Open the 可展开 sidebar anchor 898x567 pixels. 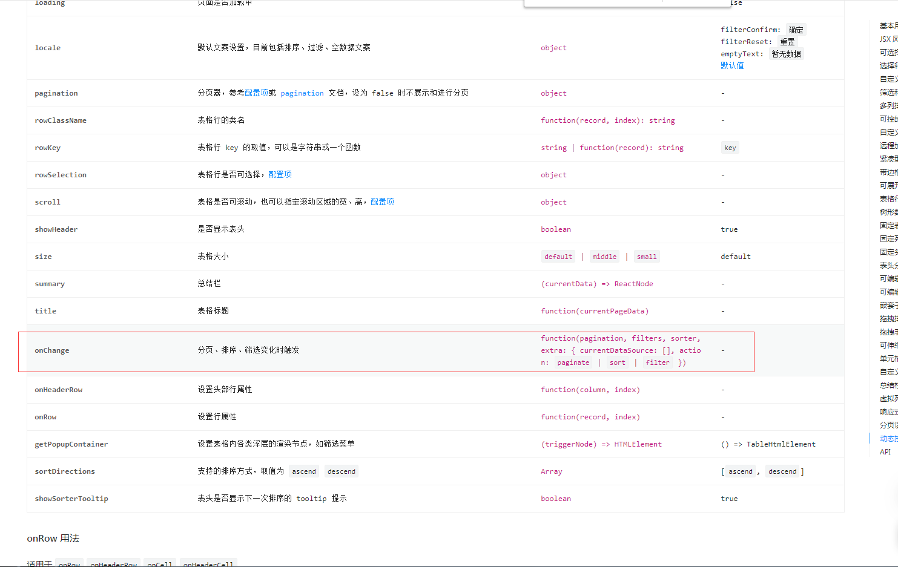pyautogui.click(x=888, y=185)
